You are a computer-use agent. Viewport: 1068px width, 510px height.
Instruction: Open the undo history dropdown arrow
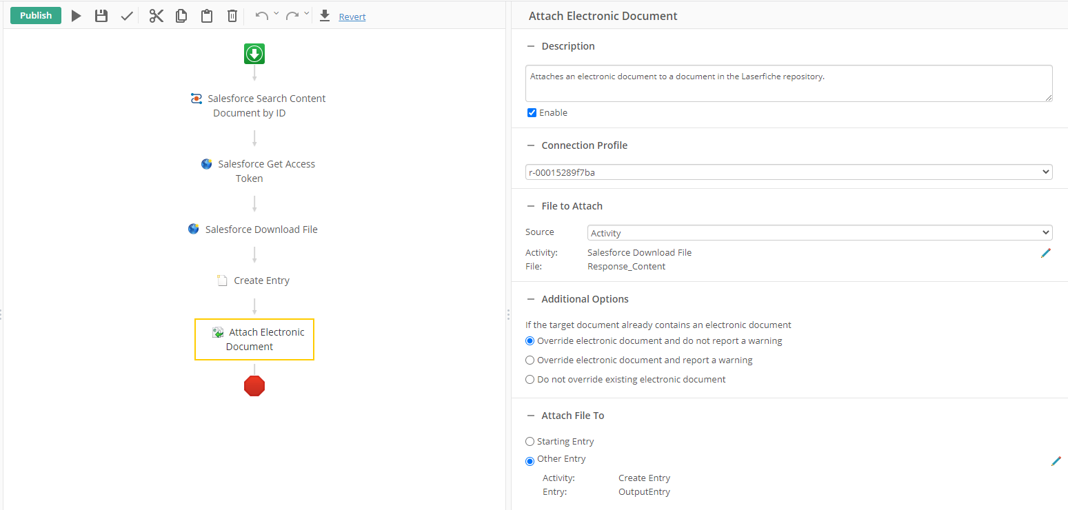(276, 13)
